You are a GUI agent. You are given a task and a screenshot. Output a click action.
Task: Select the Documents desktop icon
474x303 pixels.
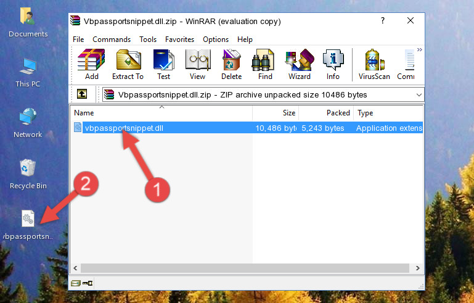coord(28,22)
